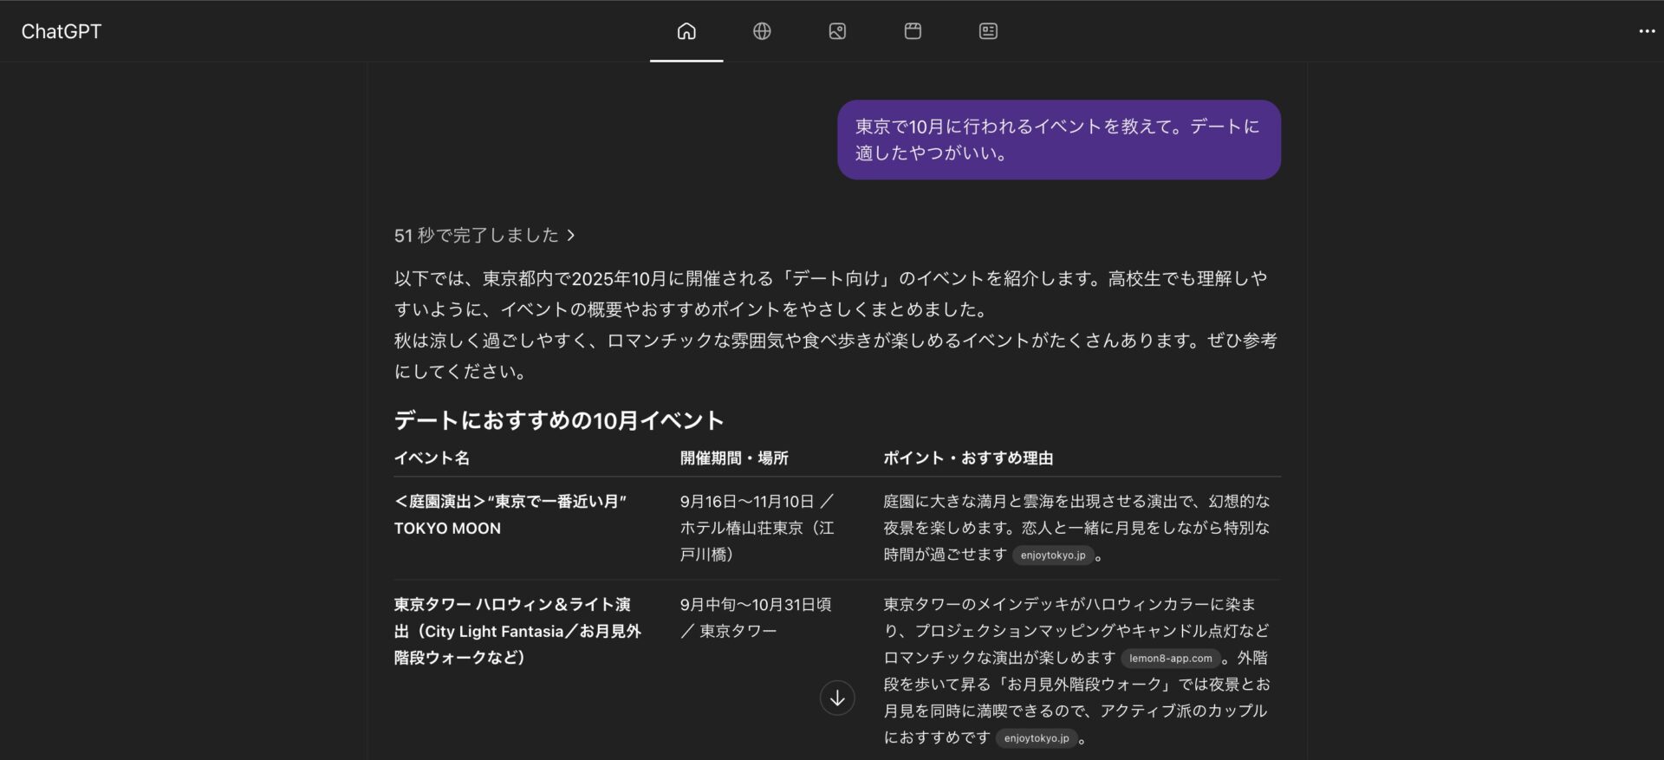Open the lemon8-app.com citation chip
Screen dimensions: 1664x760
(x=1170, y=659)
